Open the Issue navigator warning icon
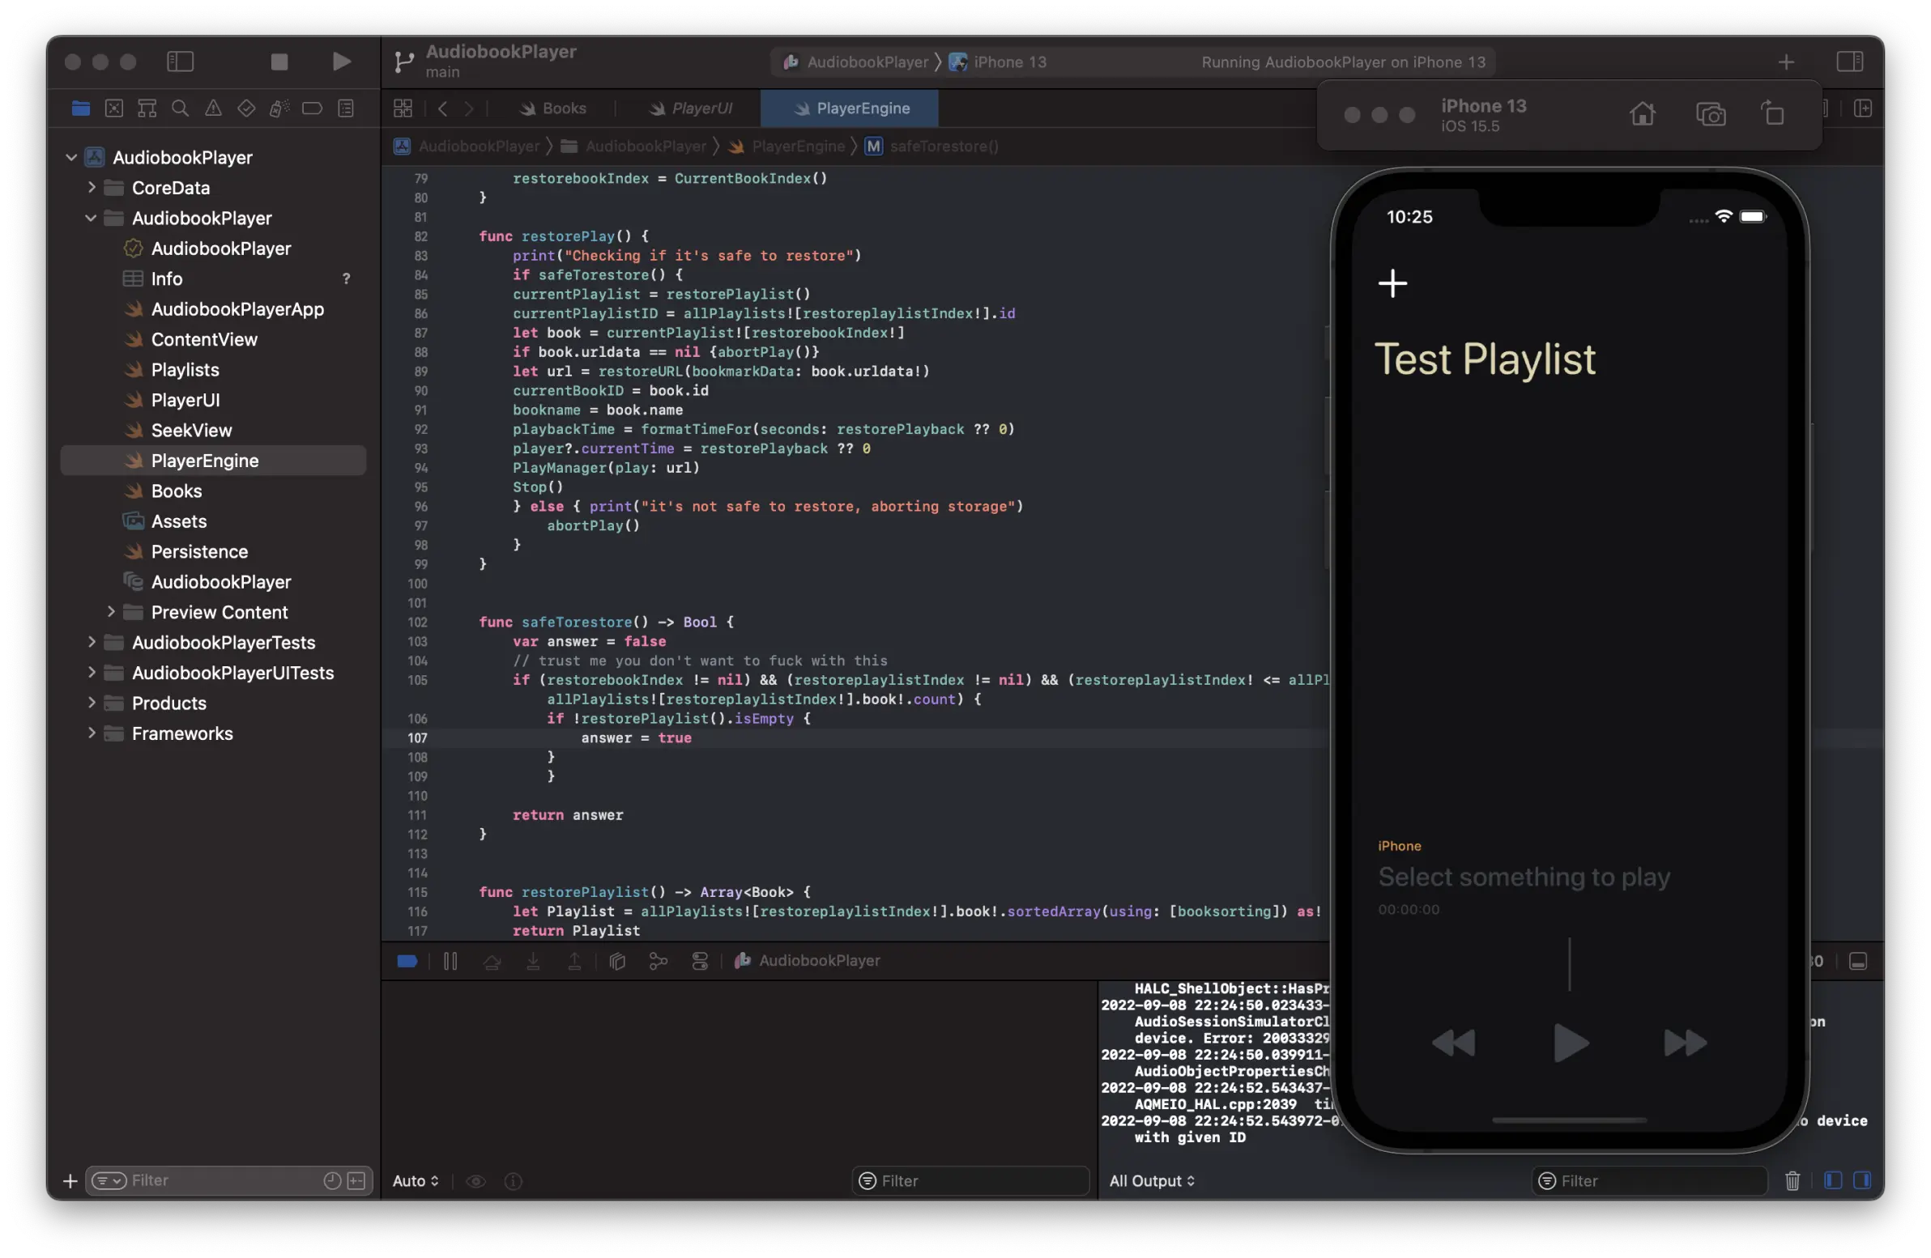The width and height of the screenshot is (1931, 1258). (x=213, y=108)
